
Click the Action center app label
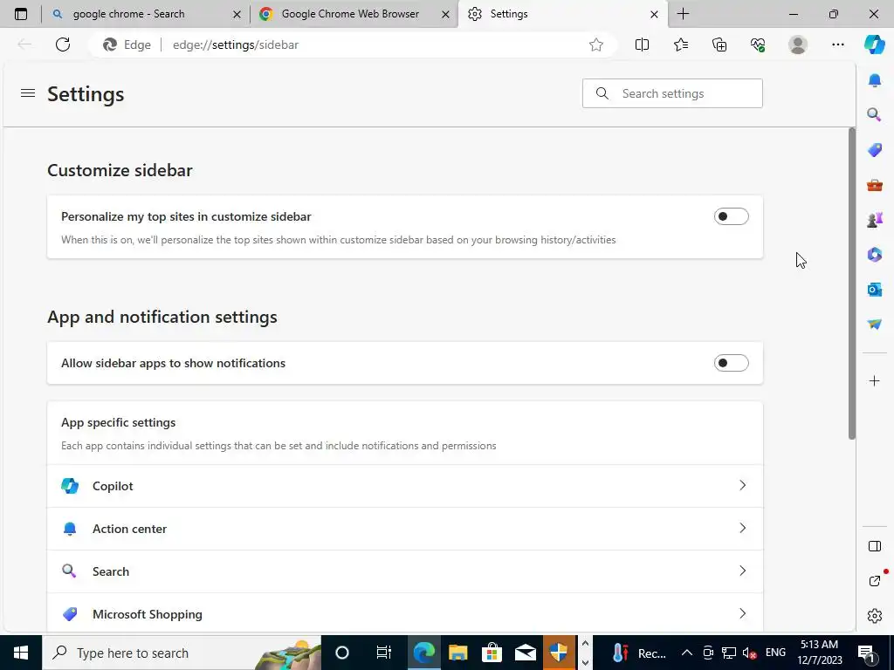129,529
